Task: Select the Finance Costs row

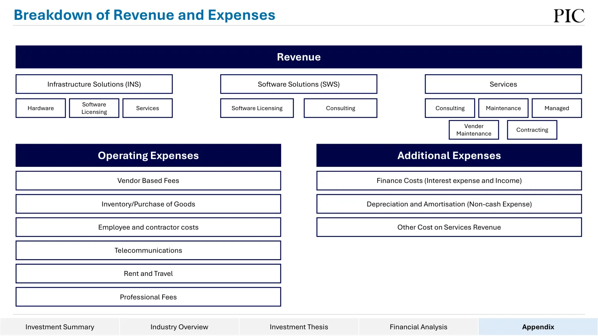Action: click(x=449, y=181)
